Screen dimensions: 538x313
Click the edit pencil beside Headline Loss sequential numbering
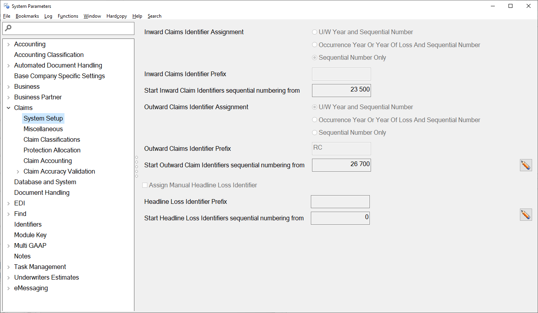(x=526, y=214)
